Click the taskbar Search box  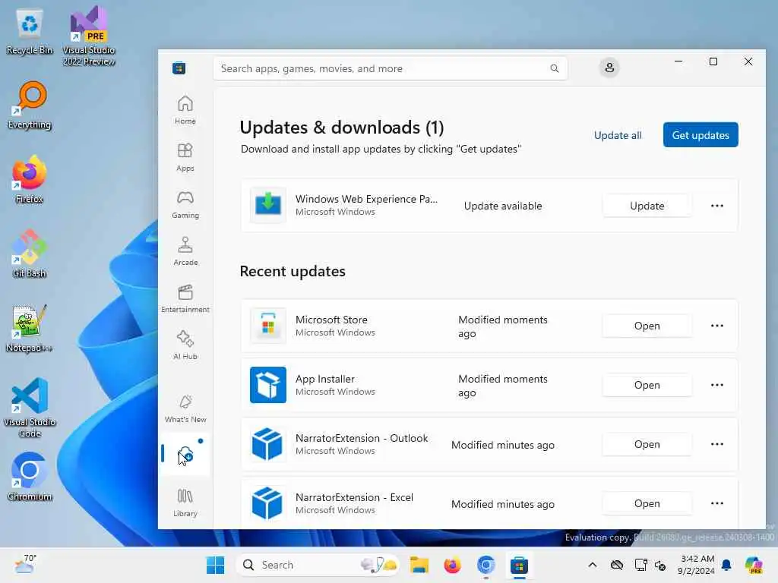(318, 565)
